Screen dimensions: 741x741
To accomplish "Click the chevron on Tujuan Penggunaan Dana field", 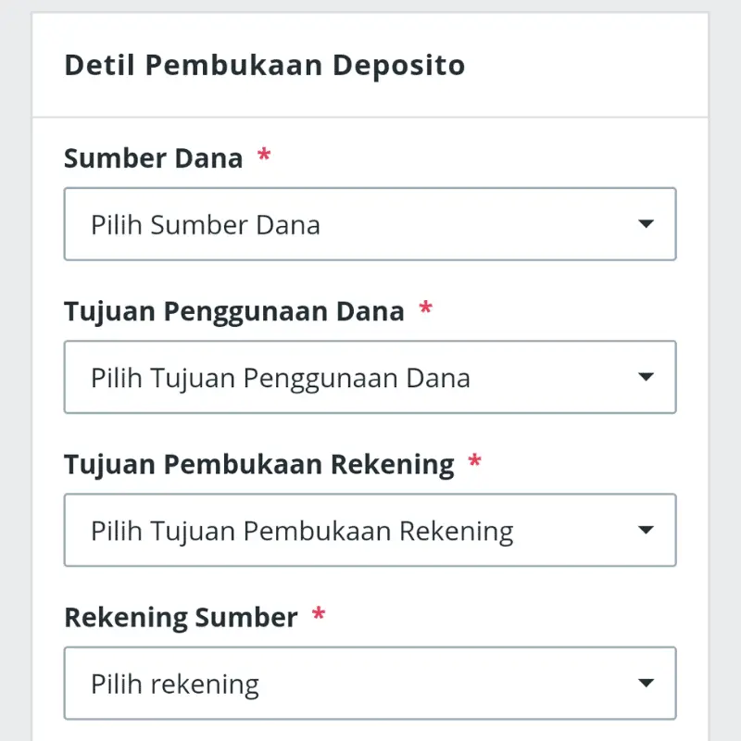I will click(647, 377).
